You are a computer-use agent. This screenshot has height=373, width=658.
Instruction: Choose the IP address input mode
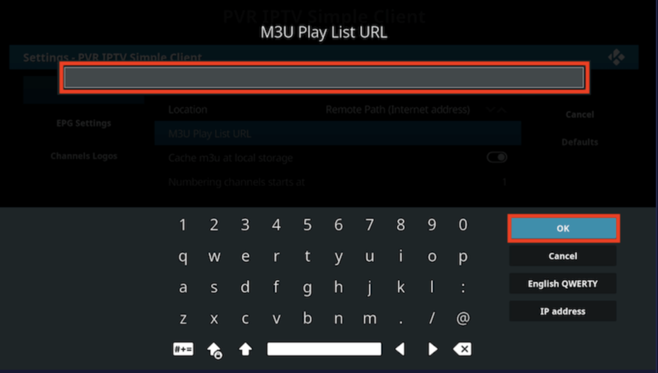pos(563,311)
